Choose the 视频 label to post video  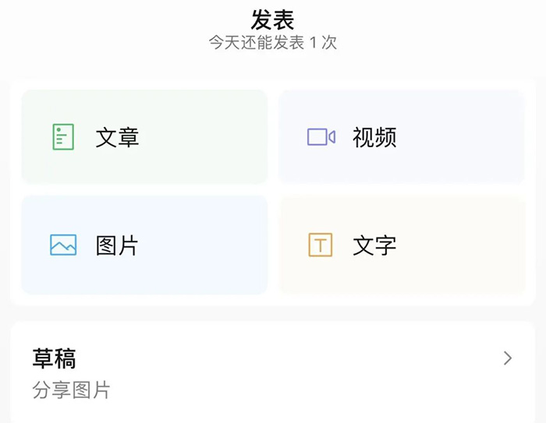[x=374, y=138]
